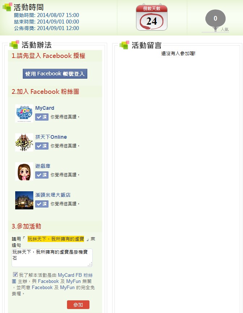
Task: Toggle the 讚 button for 溪頭米堤大飯店
Action: [42, 204]
